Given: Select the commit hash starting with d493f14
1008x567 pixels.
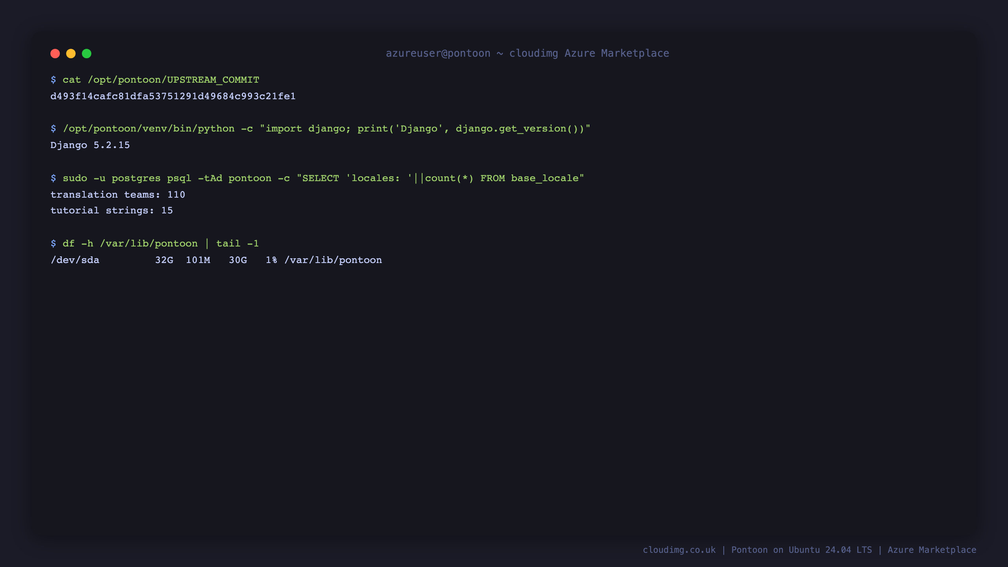Looking at the screenshot, I should (173, 96).
